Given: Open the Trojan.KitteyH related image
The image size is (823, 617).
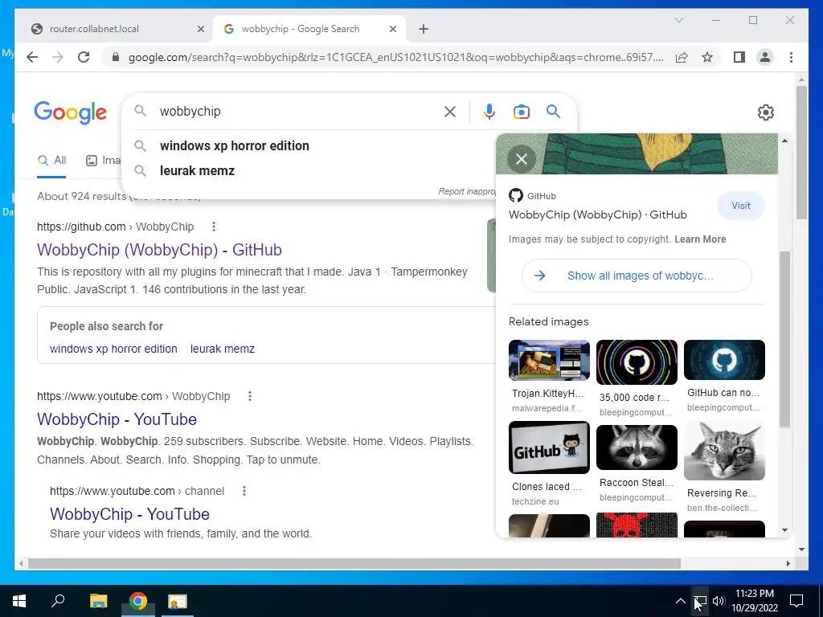Looking at the screenshot, I should (549, 360).
